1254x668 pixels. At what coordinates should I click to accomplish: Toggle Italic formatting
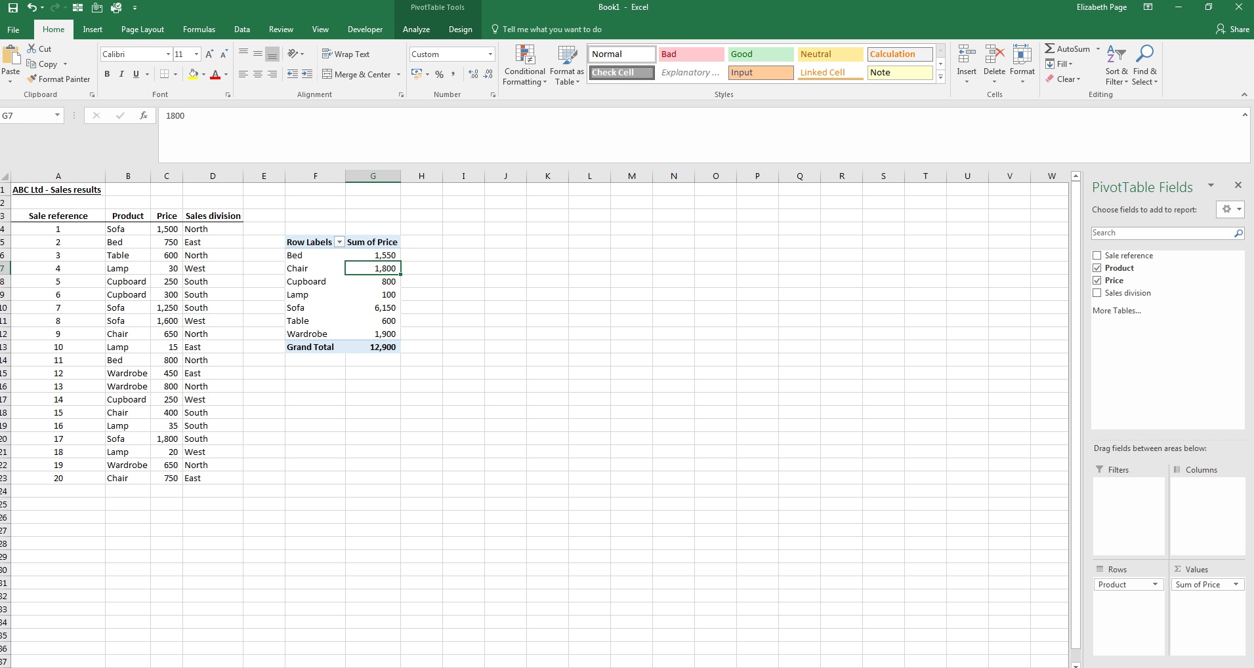(x=121, y=74)
